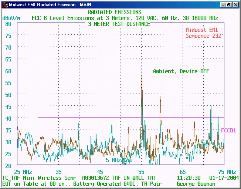
Task: Click the George Bowman operator name
Action: tap(196, 183)
